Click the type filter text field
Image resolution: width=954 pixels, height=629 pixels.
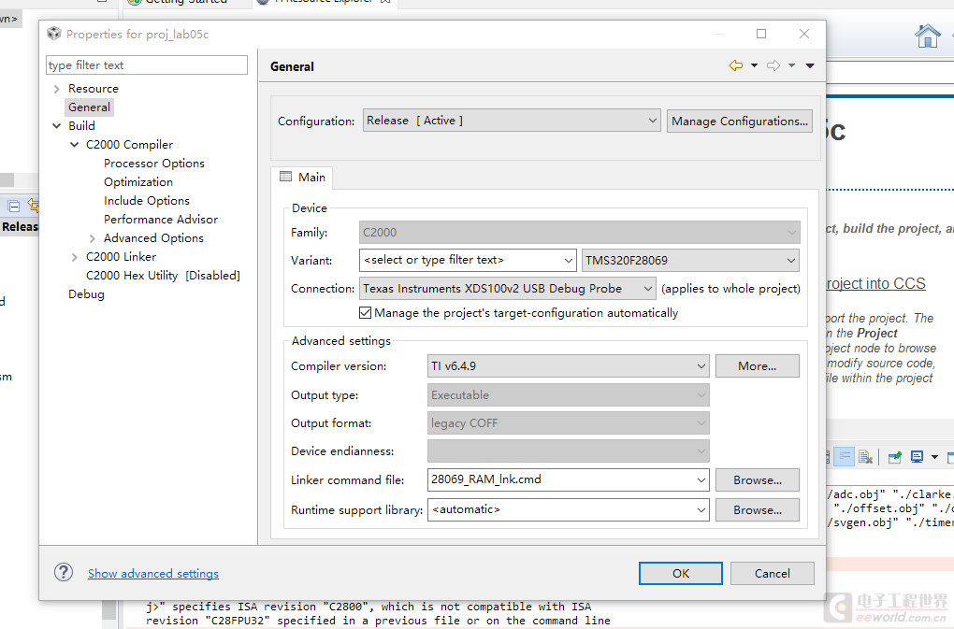pyautogui.click(x=147, y=65)
